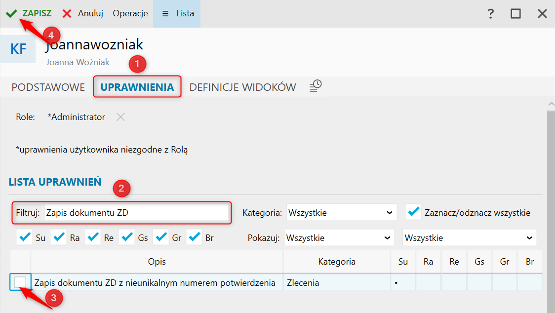Toggle the Gr filter checkbox
This screenshot has width=555, height=313.
[x=160, y=237]
